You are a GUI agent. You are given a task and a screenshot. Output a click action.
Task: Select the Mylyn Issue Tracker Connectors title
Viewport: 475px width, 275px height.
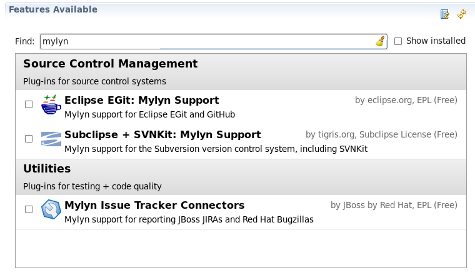(154, 205)
